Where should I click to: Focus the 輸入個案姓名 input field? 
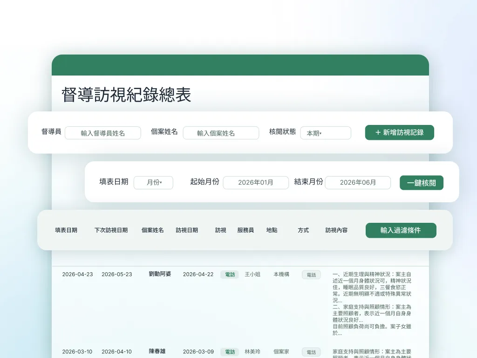pyautogui.click(x=221, y=133)
